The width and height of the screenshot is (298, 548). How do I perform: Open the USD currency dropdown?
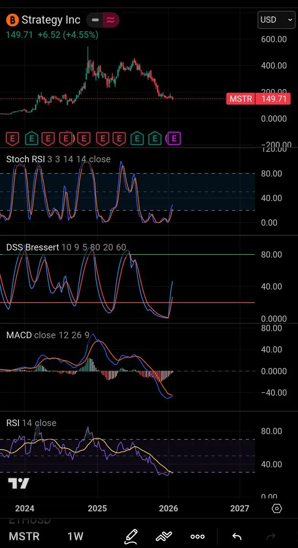pyautogui.click(x=277, y=20)
